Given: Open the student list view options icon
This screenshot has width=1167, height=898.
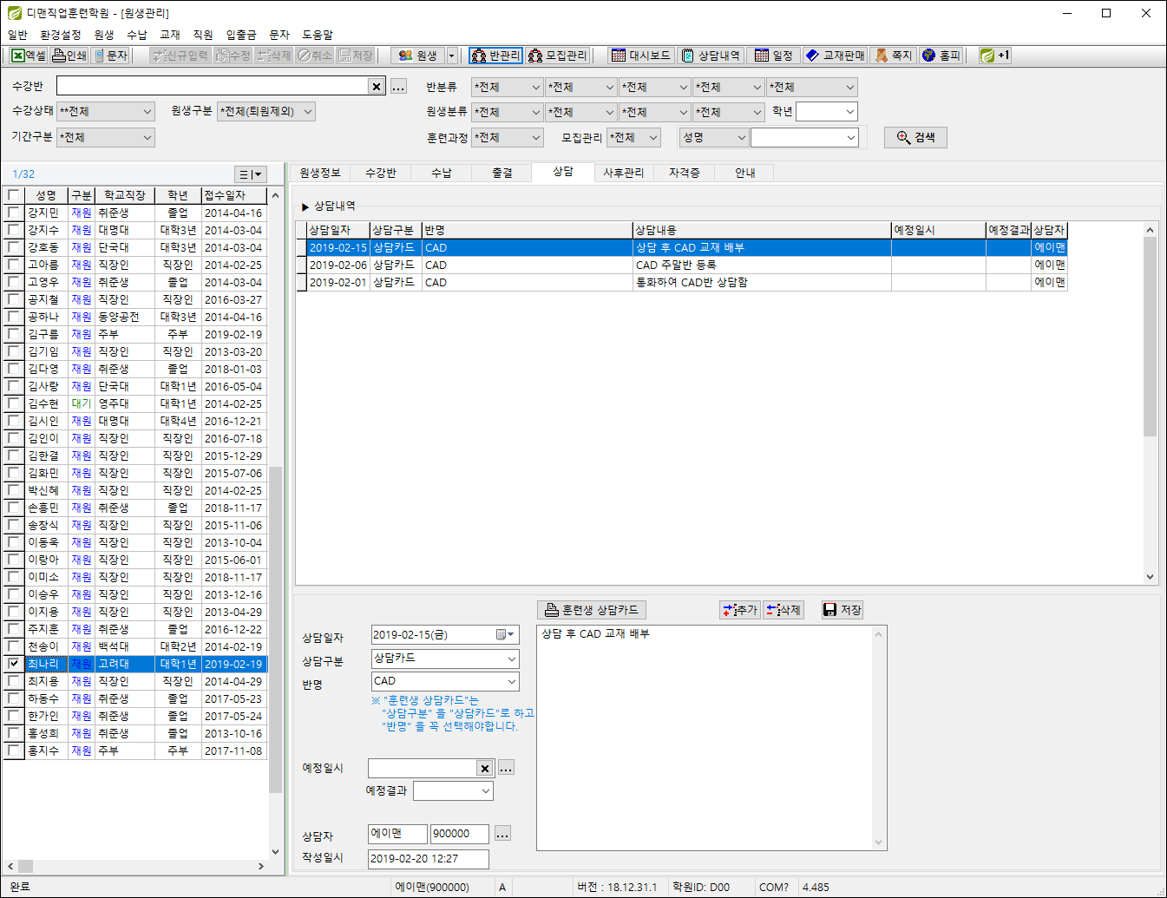Looking at the screenshot, I should click(x=250, y=174).
